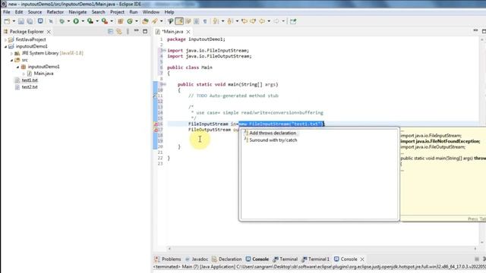Collapse the src folder node

(x=12, y=60)
